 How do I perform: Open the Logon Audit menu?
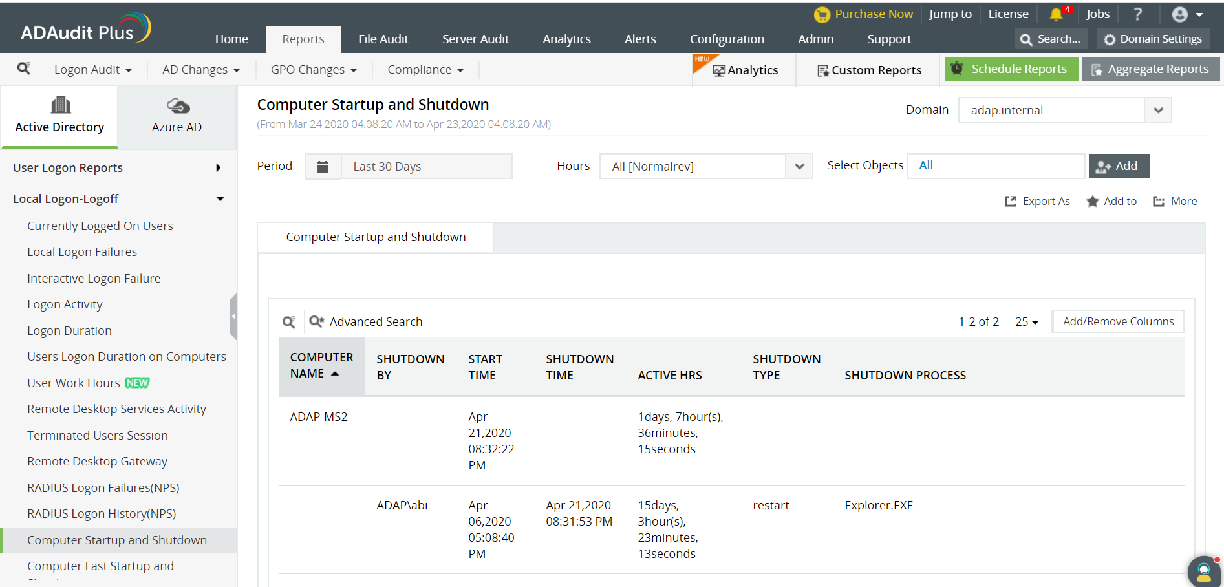[x=93, y=70]
